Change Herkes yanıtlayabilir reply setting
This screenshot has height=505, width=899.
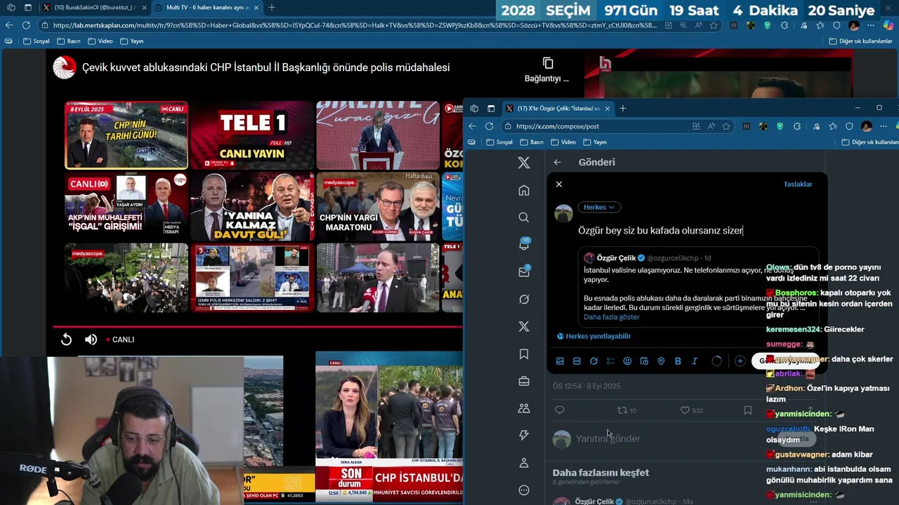point(593,336)
